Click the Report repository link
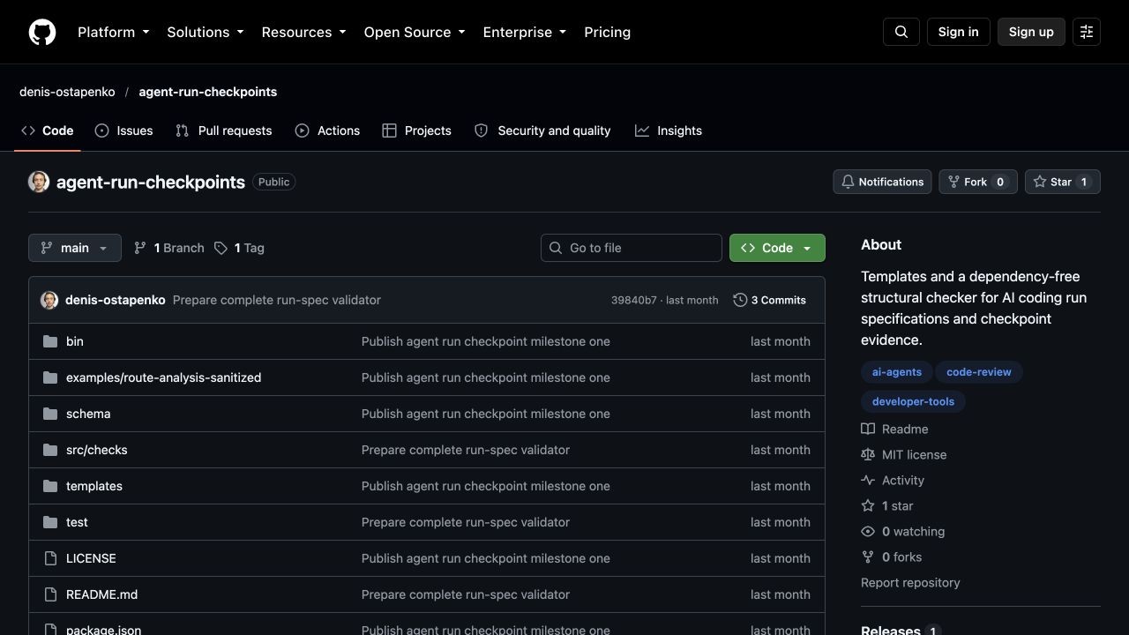1129x635 pixels. coord(910,583)
